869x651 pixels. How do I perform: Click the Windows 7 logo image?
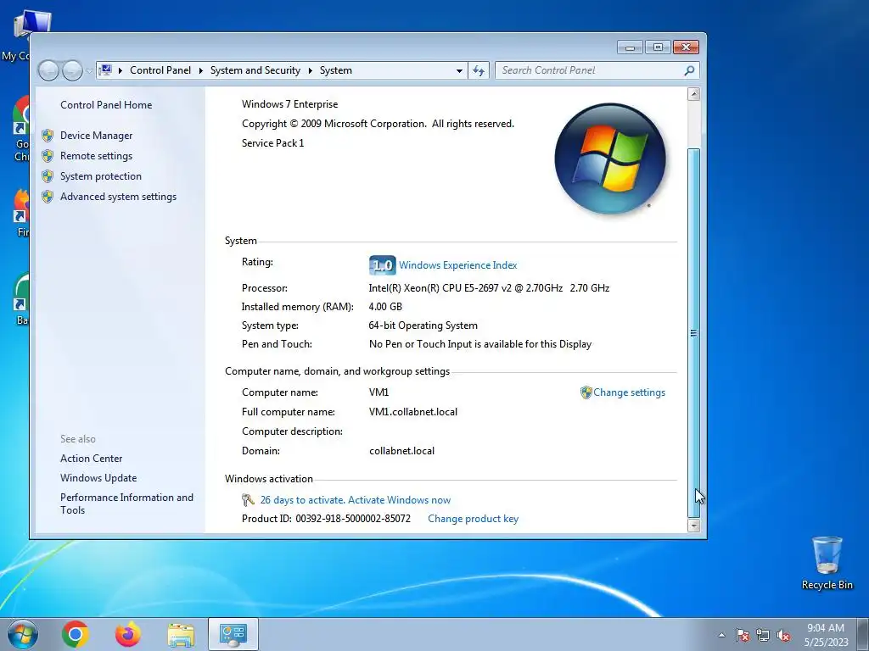coord(609,159)
